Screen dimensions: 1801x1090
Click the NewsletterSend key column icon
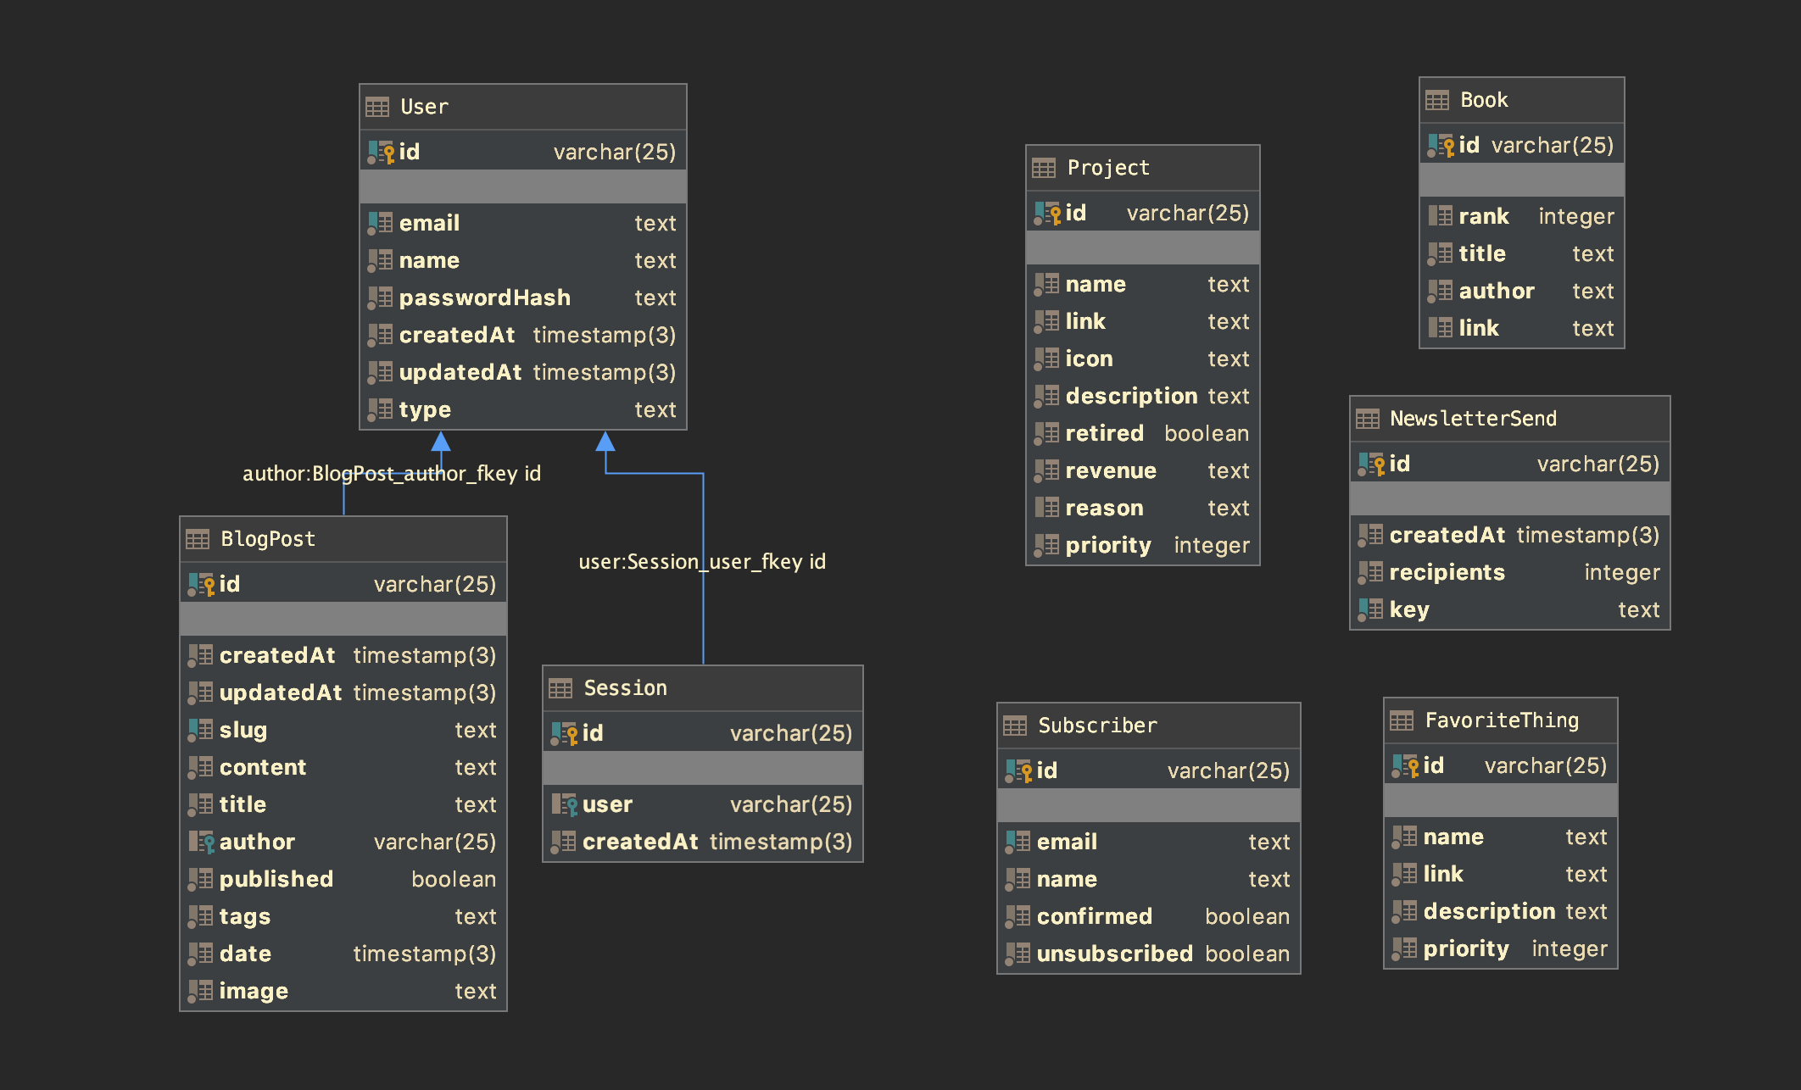point(1370,610)
